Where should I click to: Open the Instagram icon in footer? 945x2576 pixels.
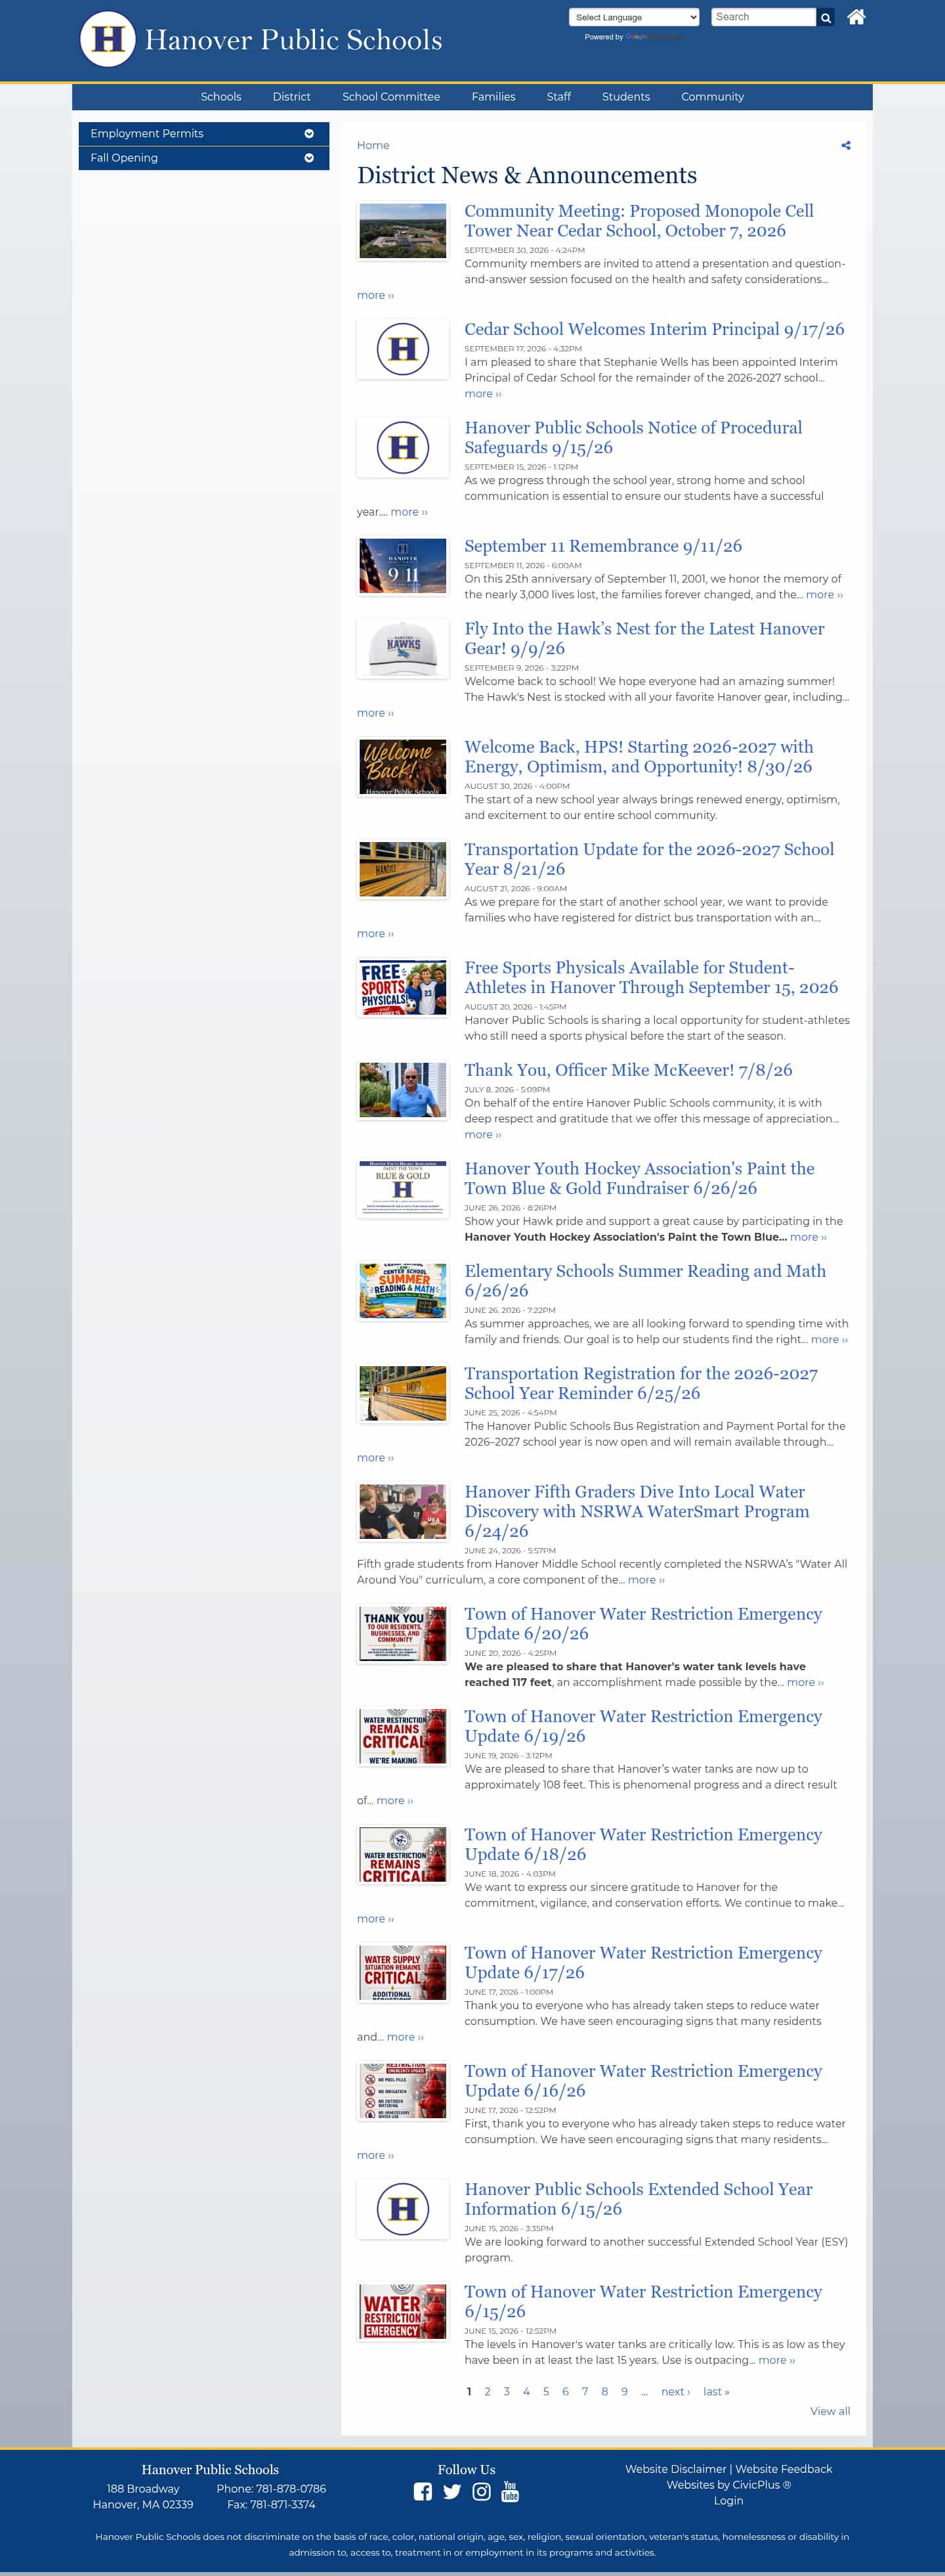pos(482,2491)
